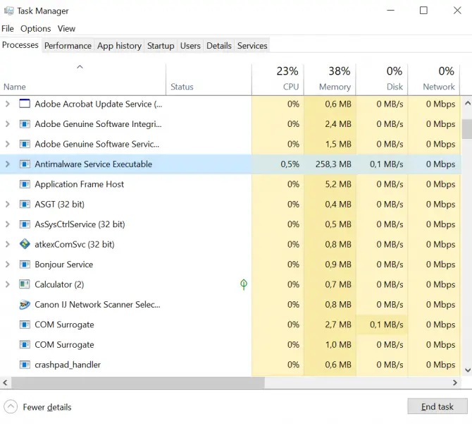Open the Options menu
Viewport: 472px width, 424px height.
(35, 29)
